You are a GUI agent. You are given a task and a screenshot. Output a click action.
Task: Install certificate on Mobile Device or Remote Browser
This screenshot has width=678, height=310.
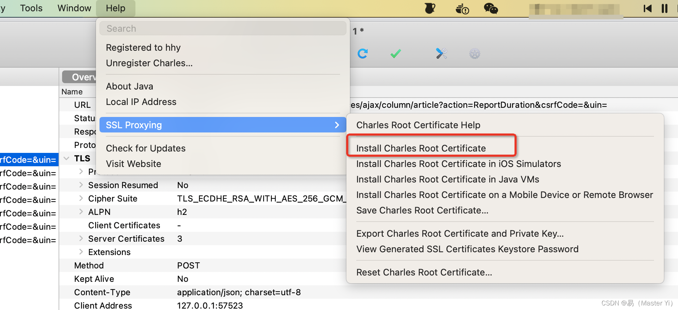(x=505, y=195)
